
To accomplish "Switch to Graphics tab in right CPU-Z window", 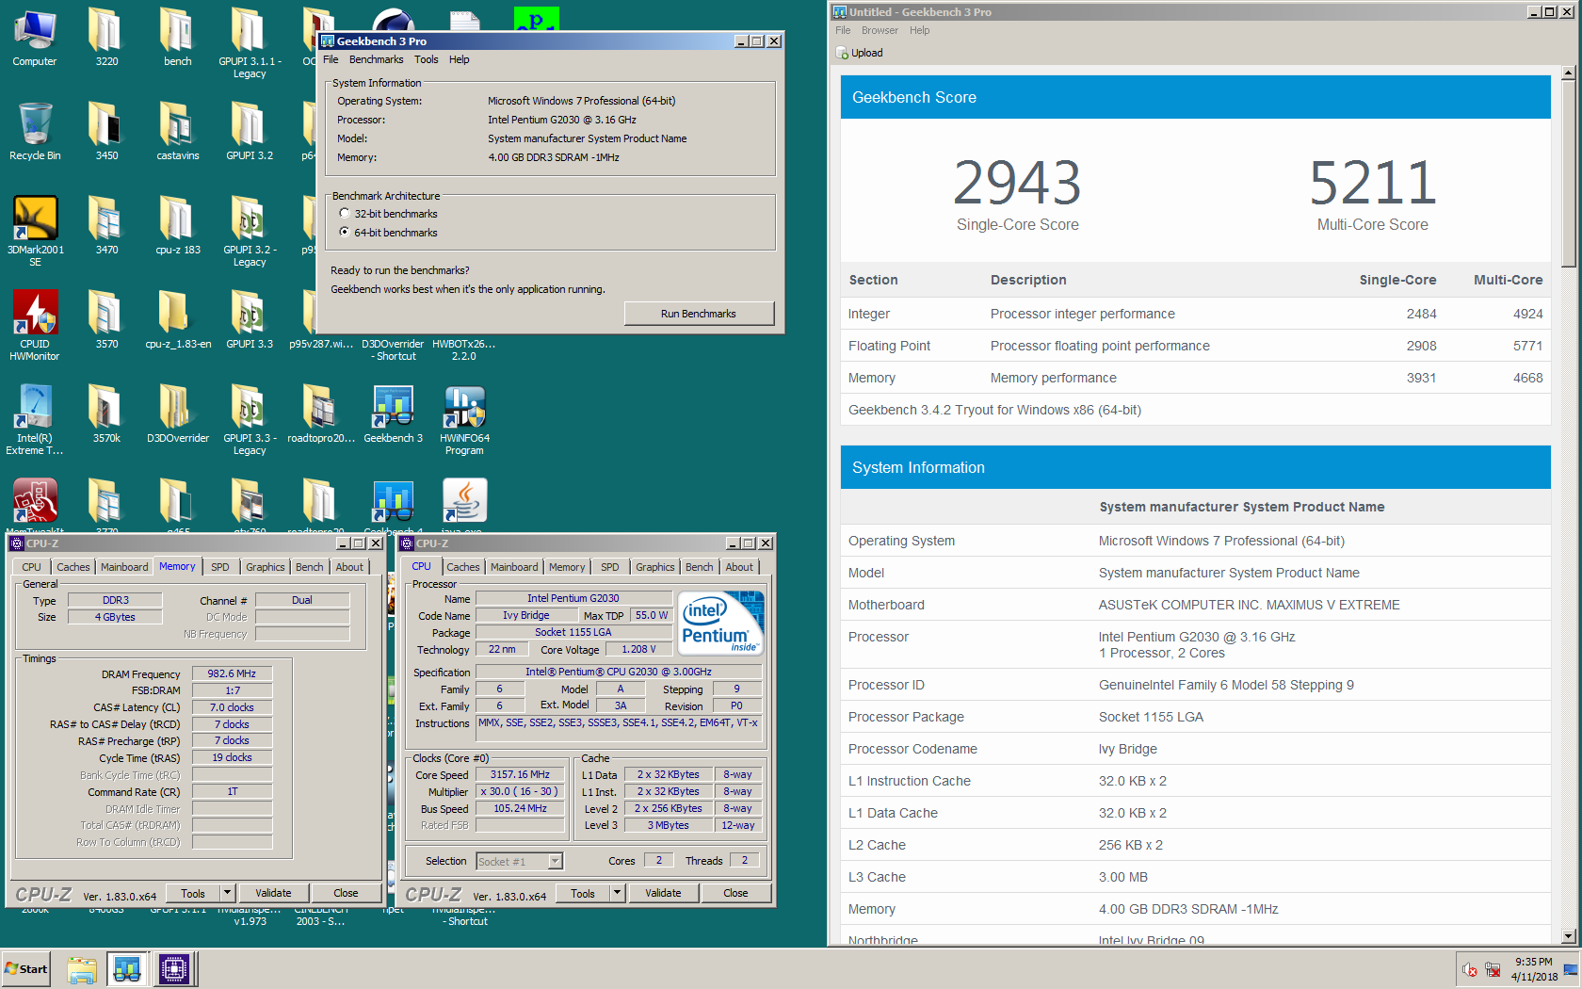I will click(x=654, y=567).
